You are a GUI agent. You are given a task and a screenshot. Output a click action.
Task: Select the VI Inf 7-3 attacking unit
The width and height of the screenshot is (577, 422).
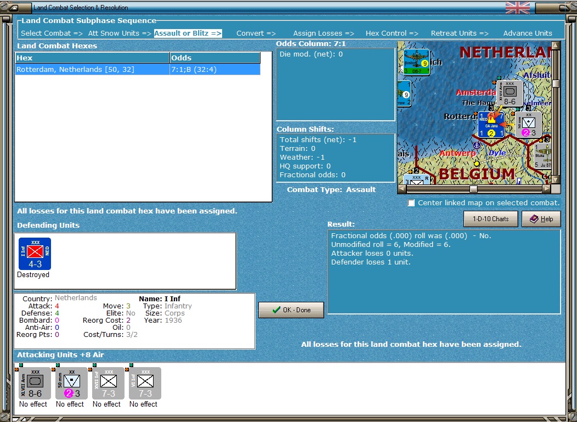pyautogui.click(x=145, y=384)
